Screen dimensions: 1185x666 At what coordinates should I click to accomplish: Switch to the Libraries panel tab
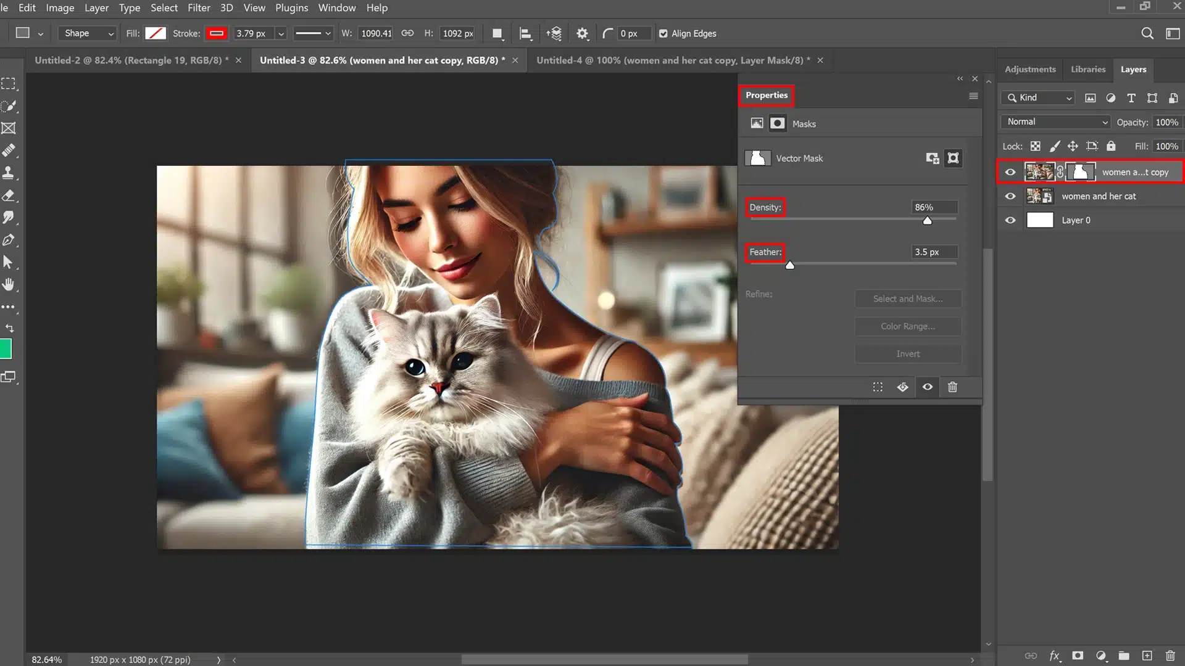click(1088, 69)
